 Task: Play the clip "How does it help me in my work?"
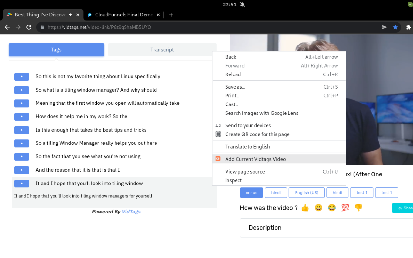tap(21, 116)
